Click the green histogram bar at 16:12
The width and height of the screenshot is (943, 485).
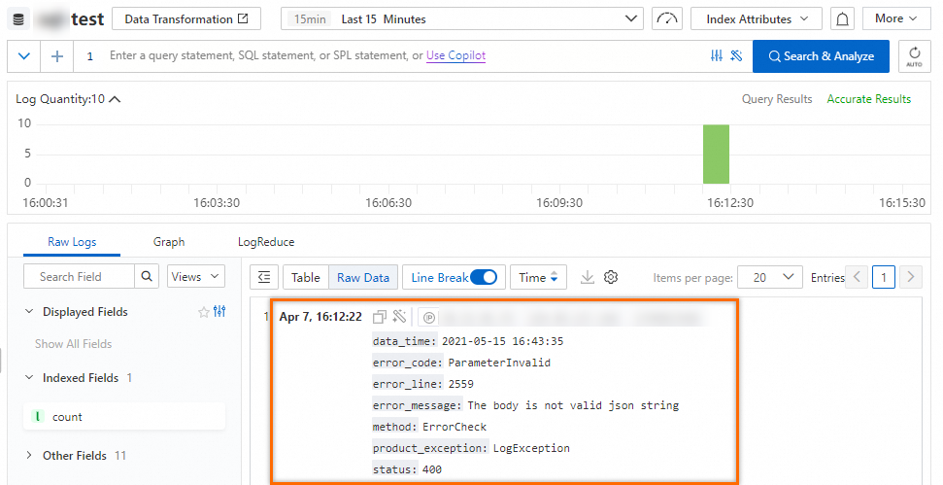coord(717,154)
